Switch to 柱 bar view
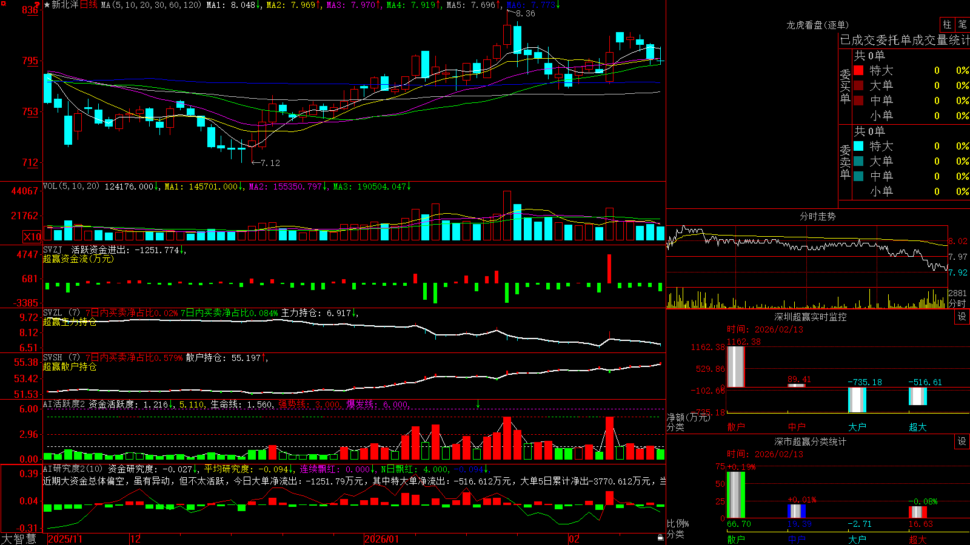This screenshot has width=970, height=545. [947, 24]
